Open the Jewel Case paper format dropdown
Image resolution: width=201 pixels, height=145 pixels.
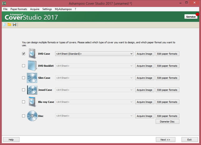(x=94, y=90)
